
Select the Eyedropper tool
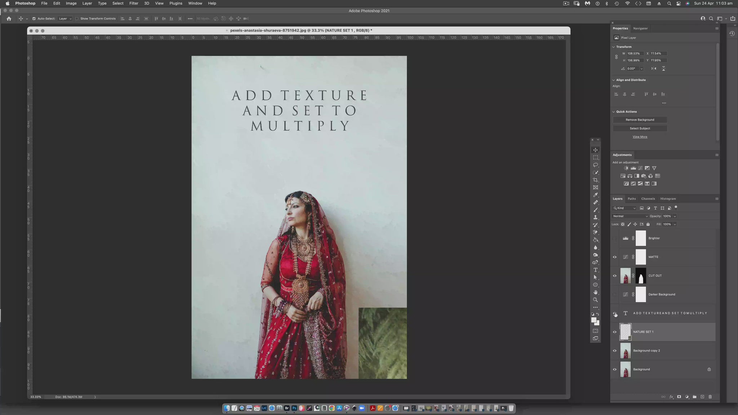tap(595, 195)
